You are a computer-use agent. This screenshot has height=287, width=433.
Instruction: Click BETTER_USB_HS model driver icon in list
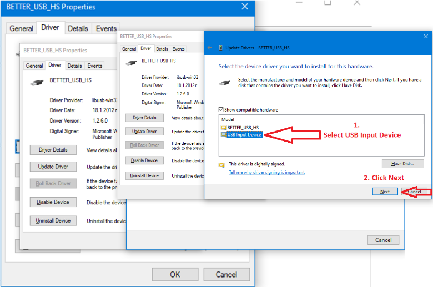224,127
